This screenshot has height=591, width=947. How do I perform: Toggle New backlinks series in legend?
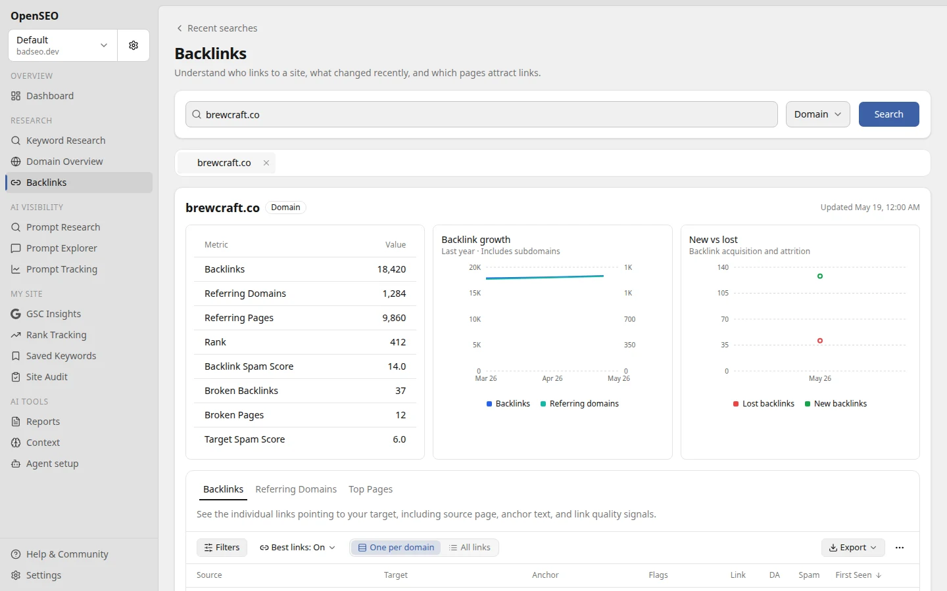tap(836, 404)
